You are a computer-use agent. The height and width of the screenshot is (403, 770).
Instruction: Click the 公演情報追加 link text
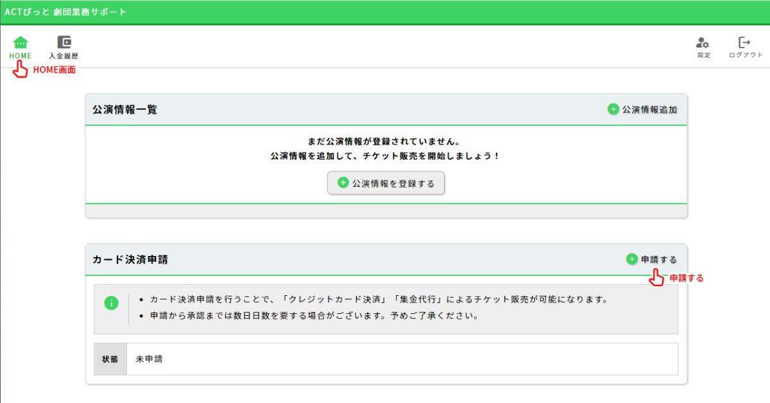coord(649,110)
